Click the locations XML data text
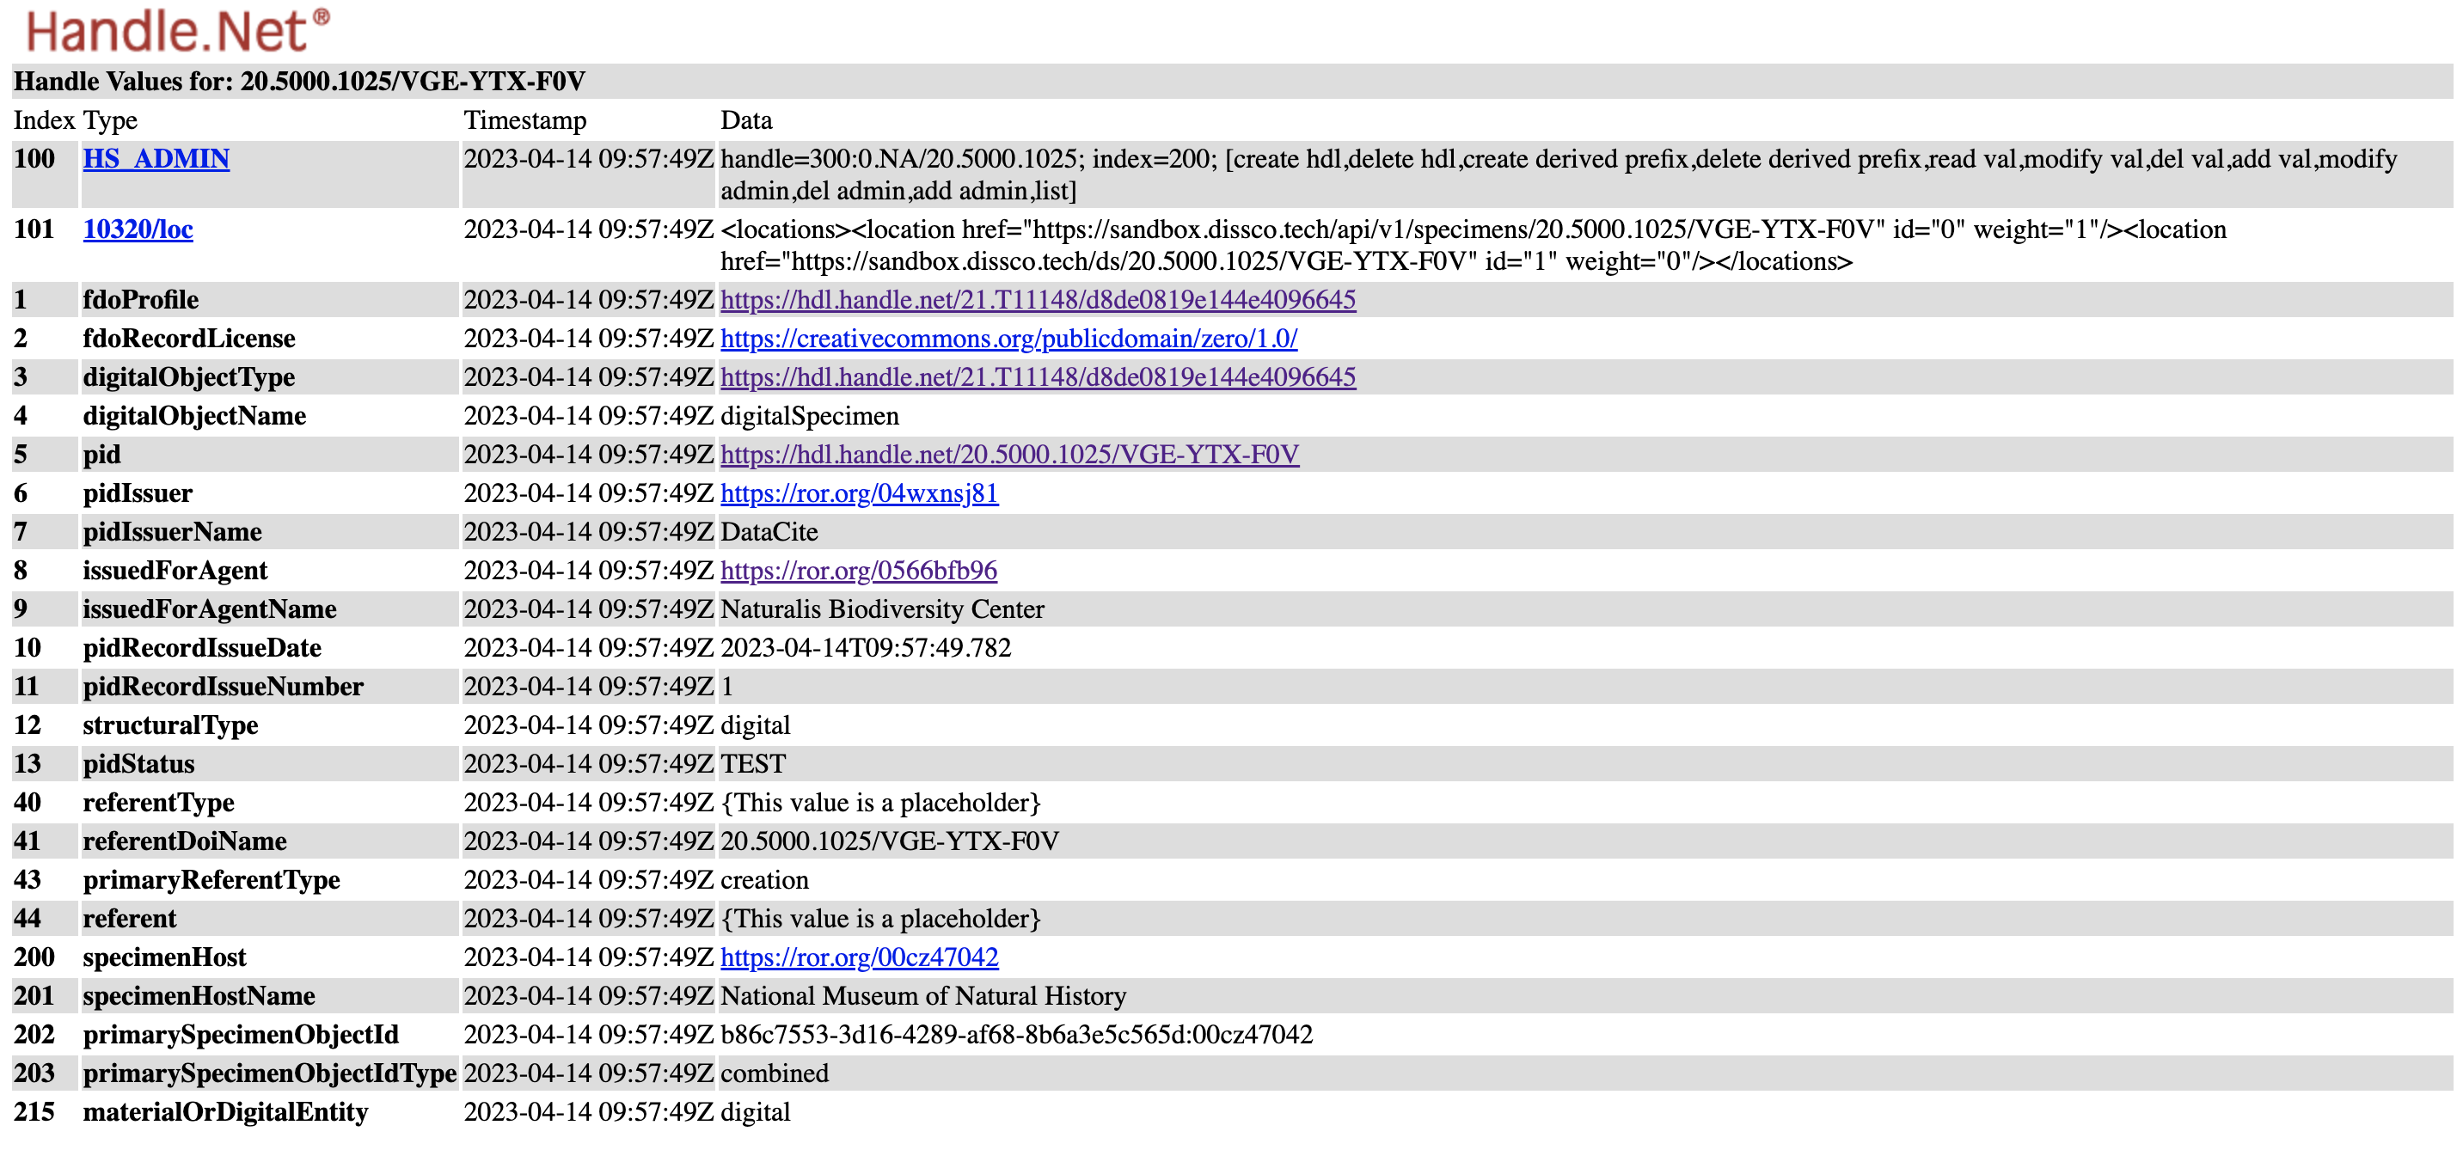The width and height of the screenshot is (2457, 1162). tap(1474, 245)
